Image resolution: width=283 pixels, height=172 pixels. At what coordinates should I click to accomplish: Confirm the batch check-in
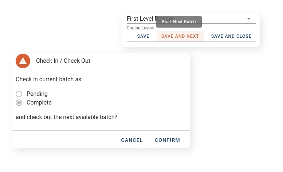(167, 140)
